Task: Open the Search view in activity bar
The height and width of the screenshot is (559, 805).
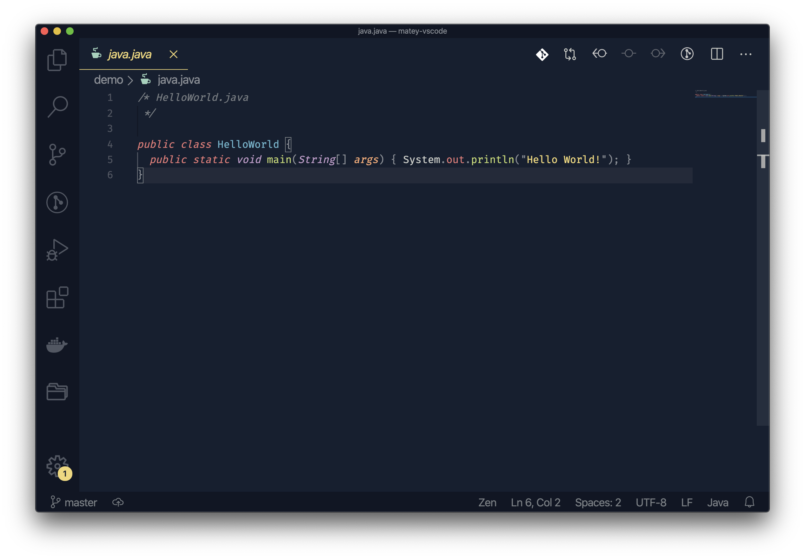Action: coord(57,107)
